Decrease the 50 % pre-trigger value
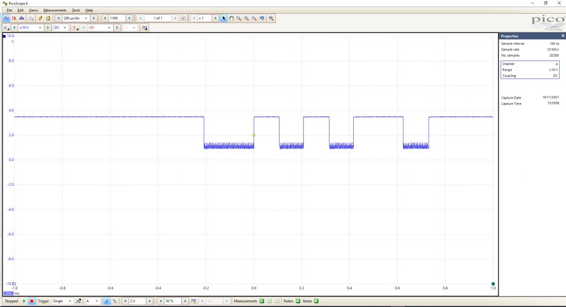 pyautogui.click(x=161, y=301)
